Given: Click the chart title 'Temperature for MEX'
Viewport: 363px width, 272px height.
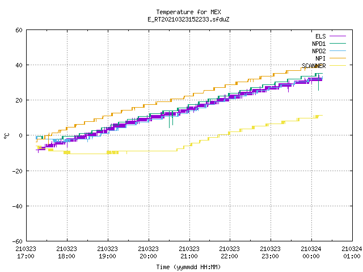Looking at the screenshot, I should click(x=188, y=12).
